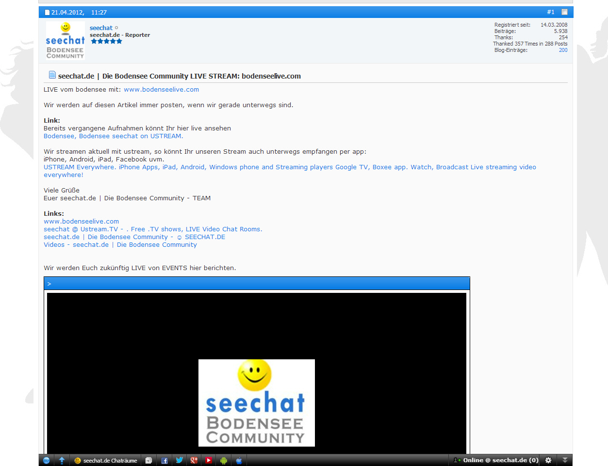Open the #1 post permalink
Image resolution: width=608 pixels, height=466 pixels.
551,12
